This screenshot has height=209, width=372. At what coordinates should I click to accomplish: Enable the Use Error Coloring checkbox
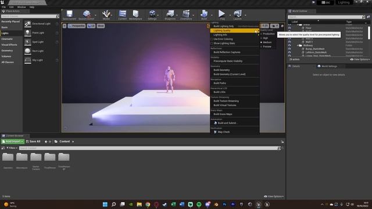(x=212, y=39)
